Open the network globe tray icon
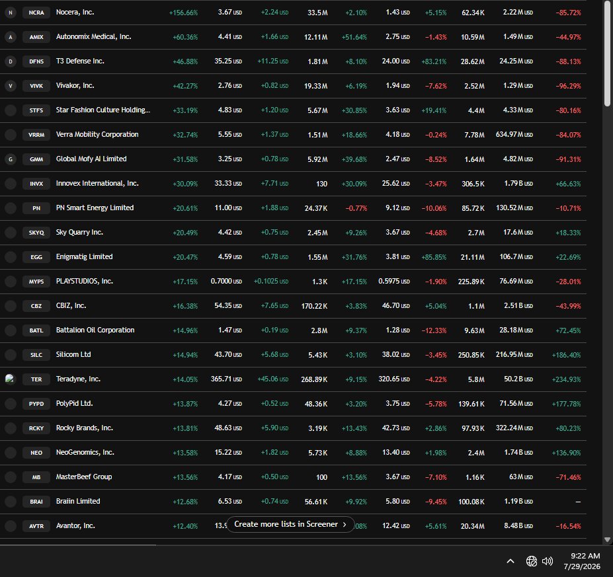The height and width of the screenshot is (577, 613). pos(531,561)
